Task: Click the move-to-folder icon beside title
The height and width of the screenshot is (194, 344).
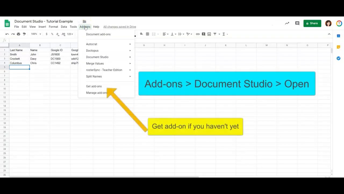Action: (84, 22)
